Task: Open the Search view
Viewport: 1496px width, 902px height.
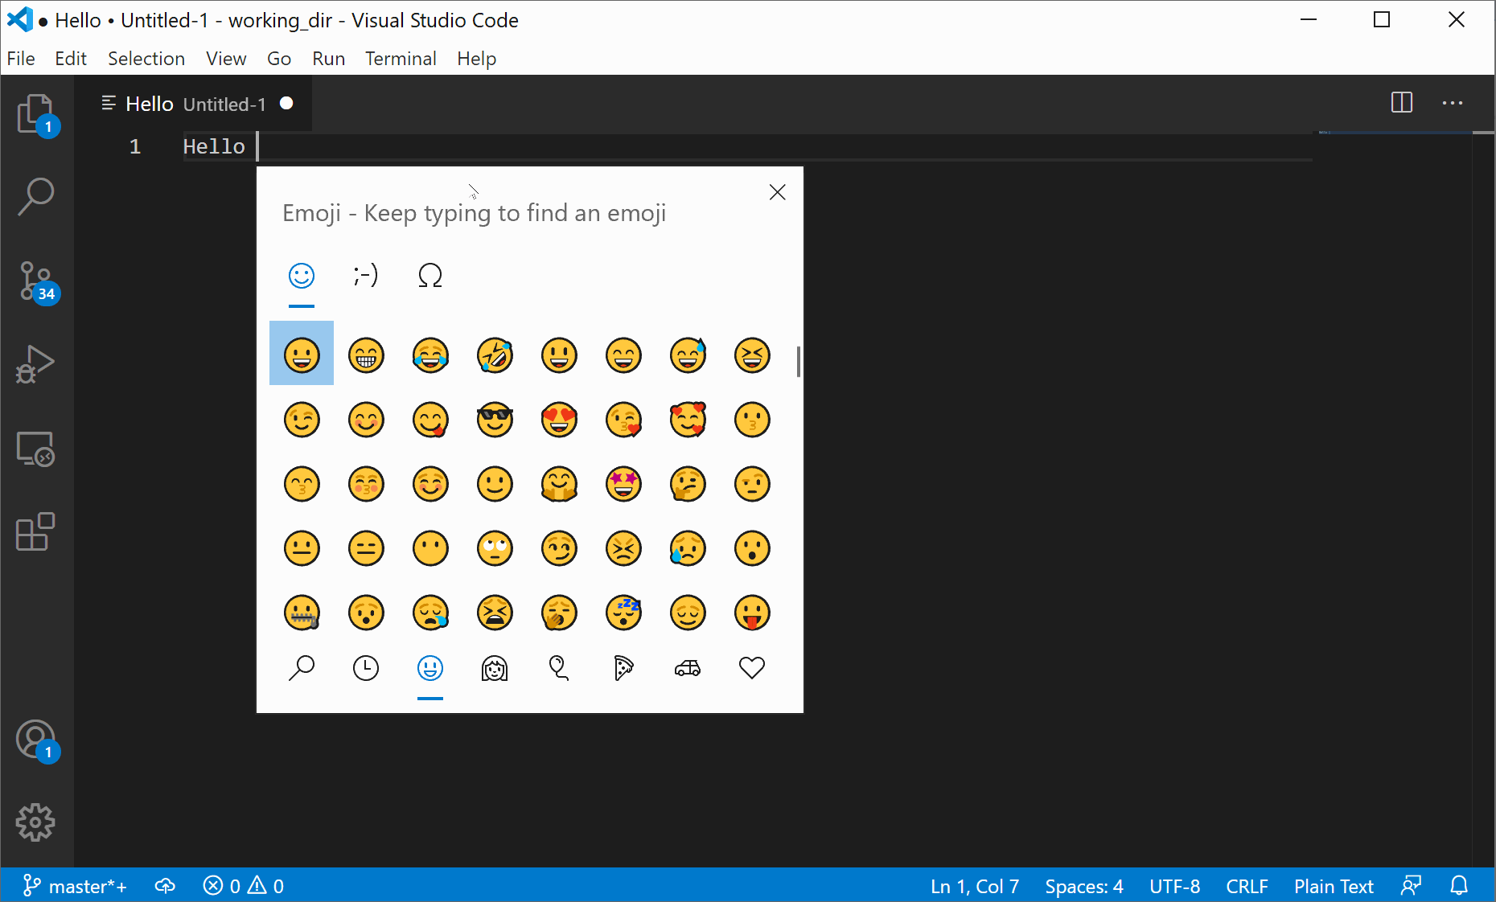Action: (36, 195)
